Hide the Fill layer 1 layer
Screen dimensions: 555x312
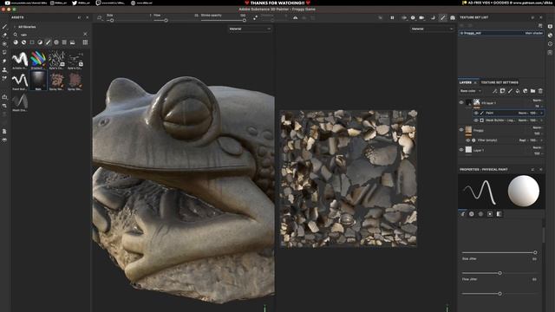[461, 102]
